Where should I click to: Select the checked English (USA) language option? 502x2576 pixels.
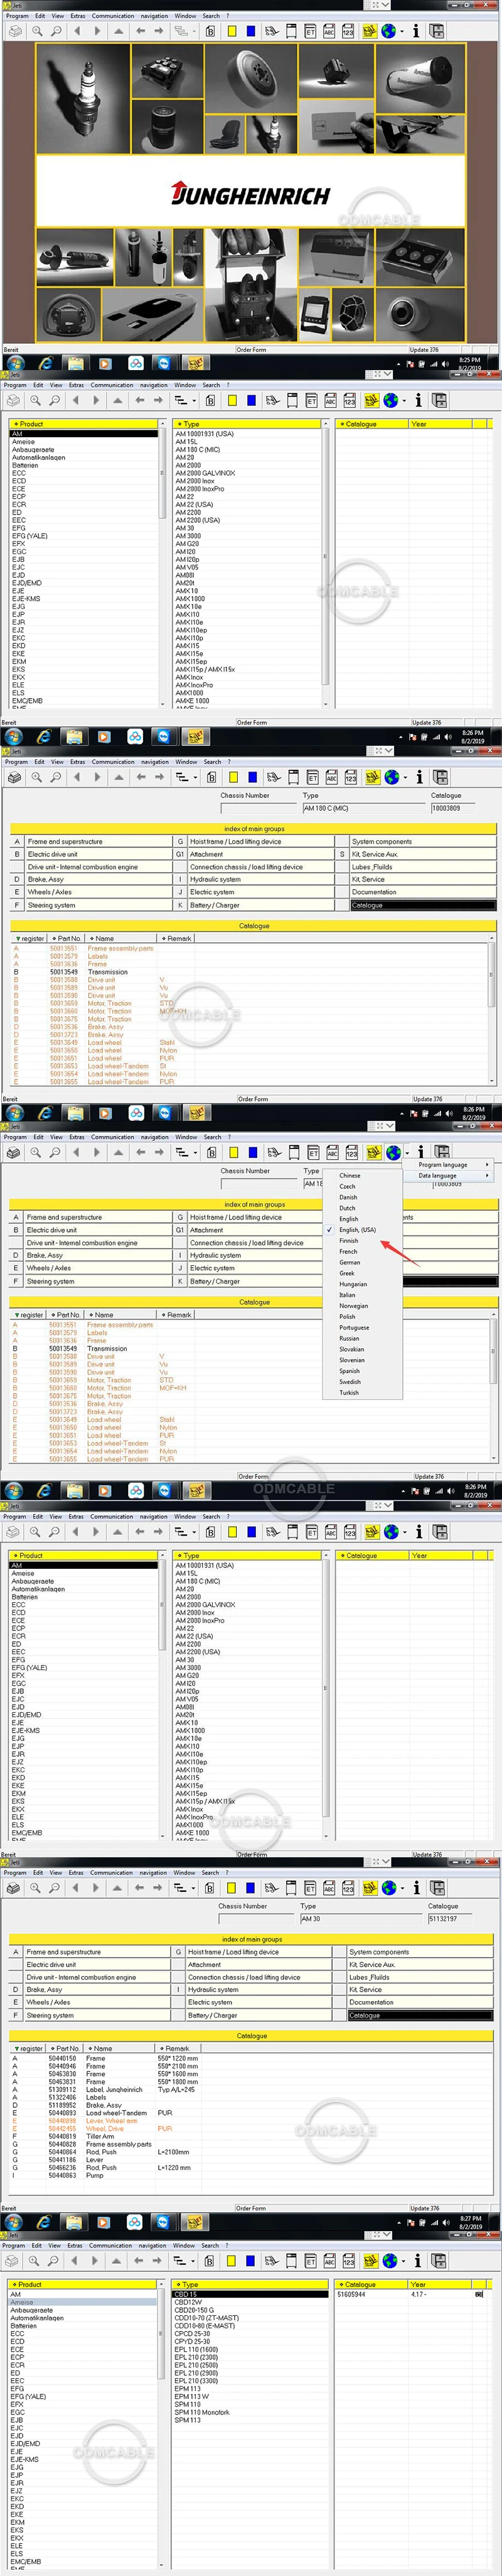tap(356, 1230)
